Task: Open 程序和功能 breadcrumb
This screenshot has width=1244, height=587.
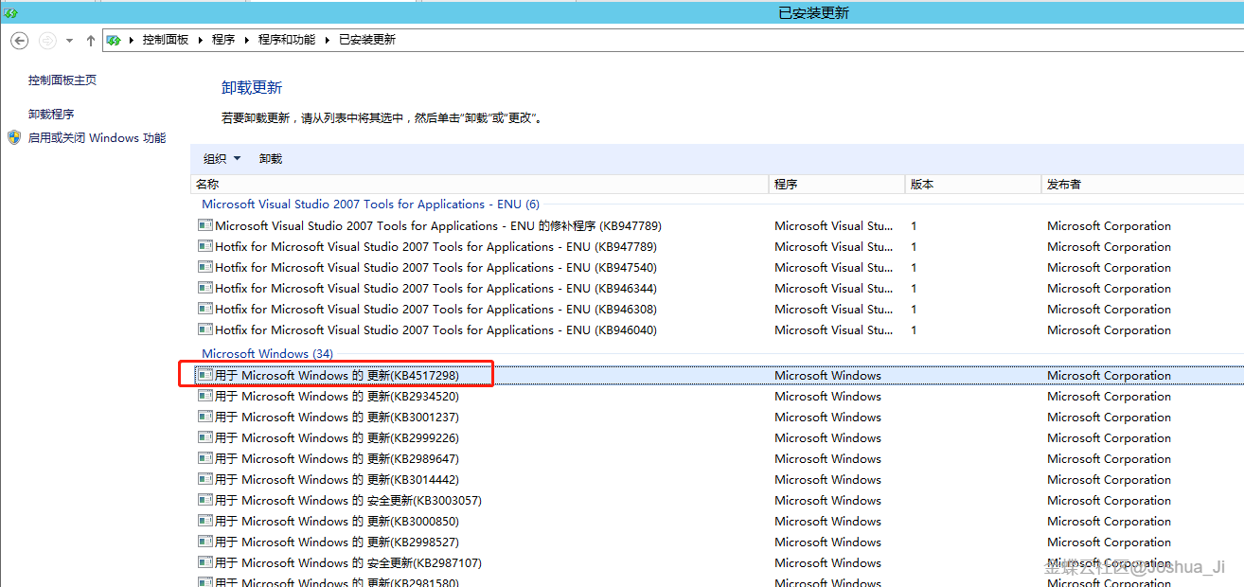Action: (x=287, y=40)
